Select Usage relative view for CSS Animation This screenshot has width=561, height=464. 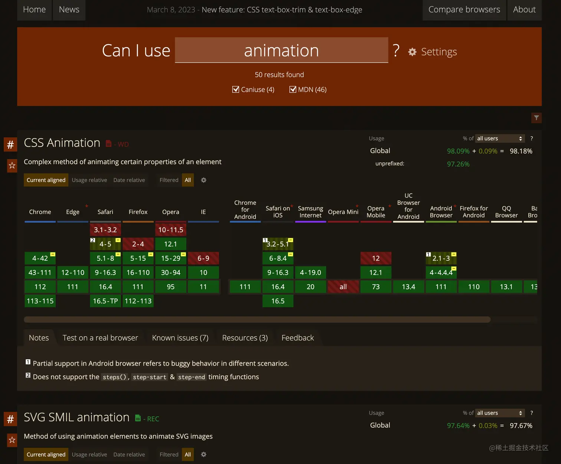(x=89, y=180)
